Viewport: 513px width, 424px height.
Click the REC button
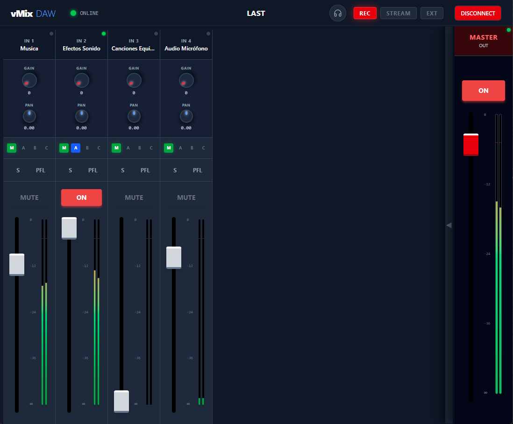[365, 13]
